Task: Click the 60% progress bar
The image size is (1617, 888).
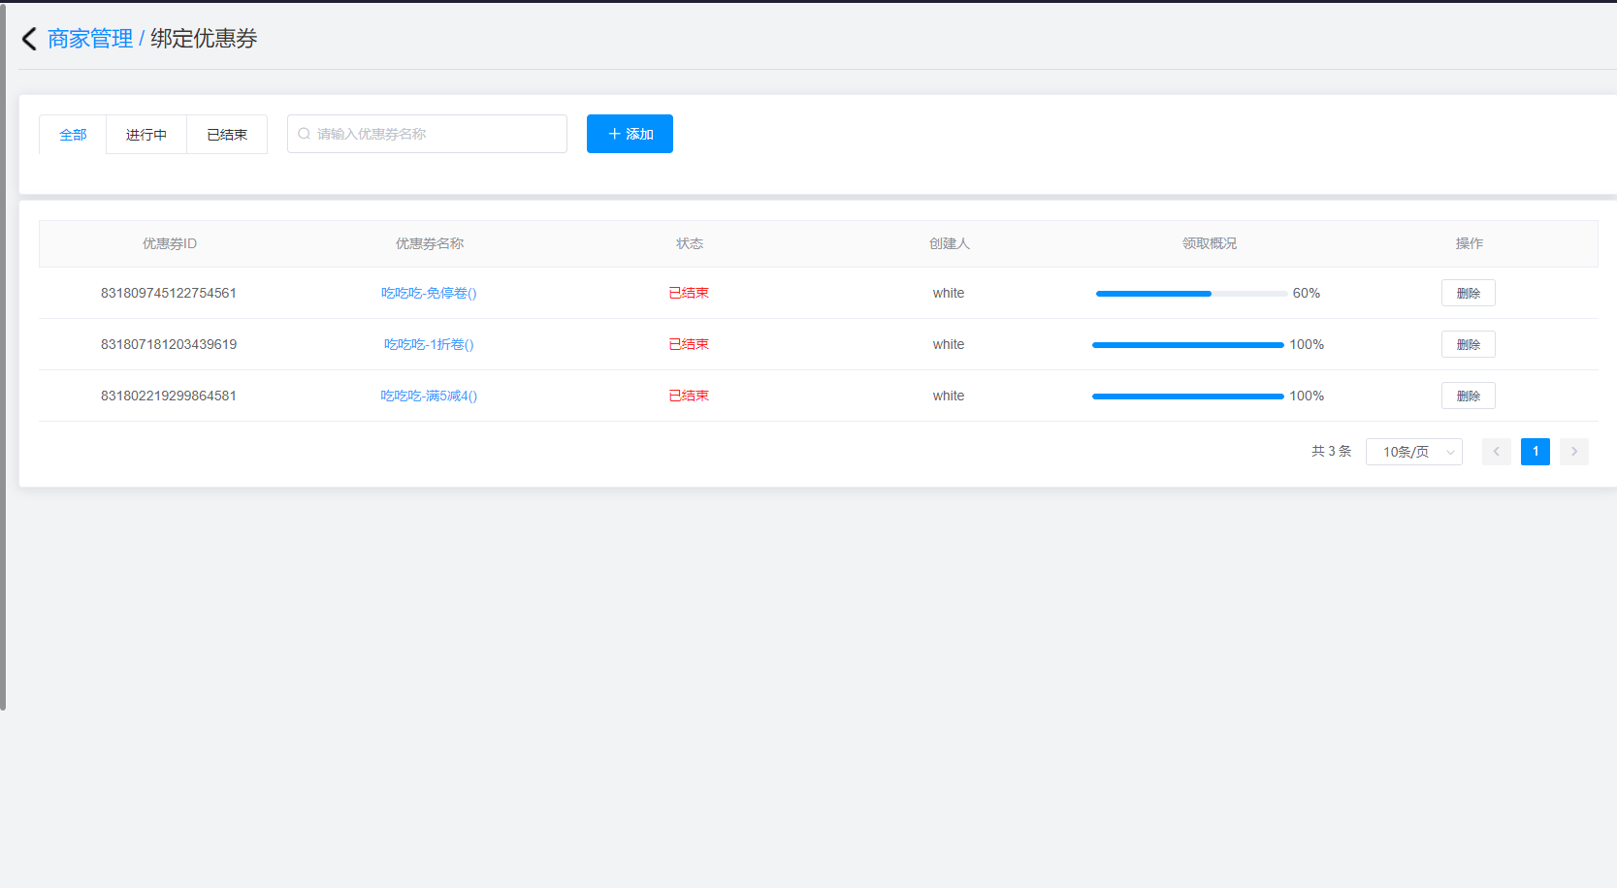Action: pos(1191,294)
